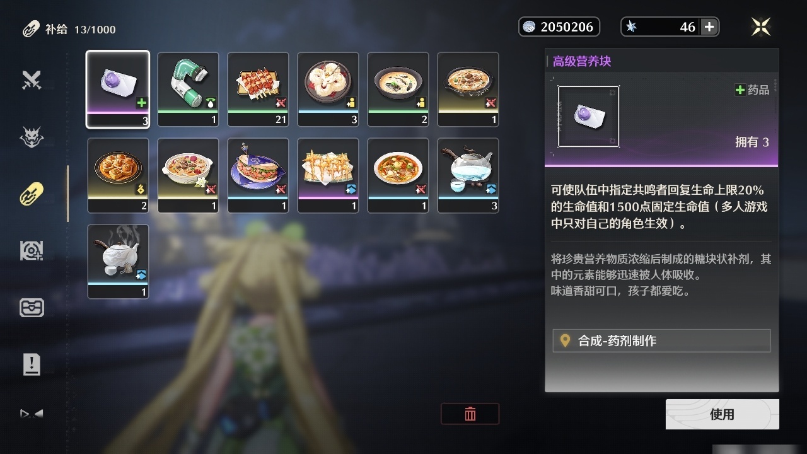
Task: Select the white steaming teapot item
Action: coord(118,261)
